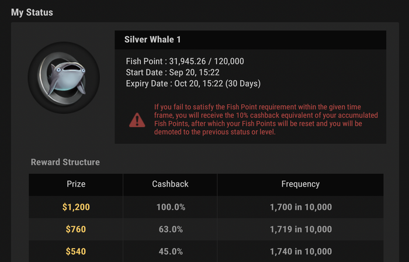Click the 100.0% cashback value

(170, 207)
